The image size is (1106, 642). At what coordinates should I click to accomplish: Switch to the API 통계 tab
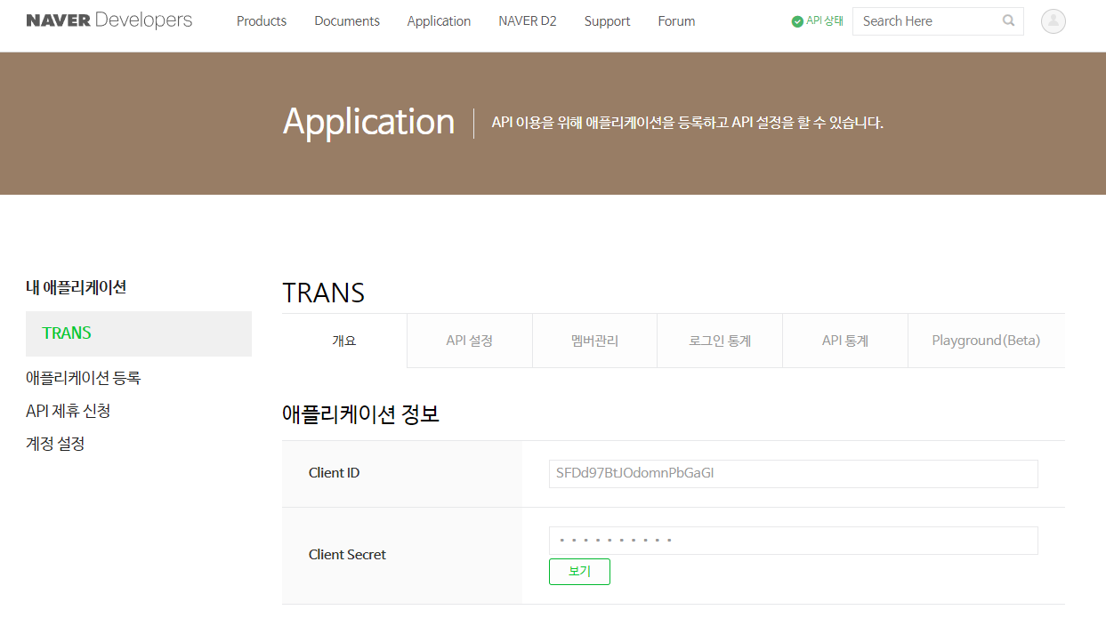(x=845, y=341)
